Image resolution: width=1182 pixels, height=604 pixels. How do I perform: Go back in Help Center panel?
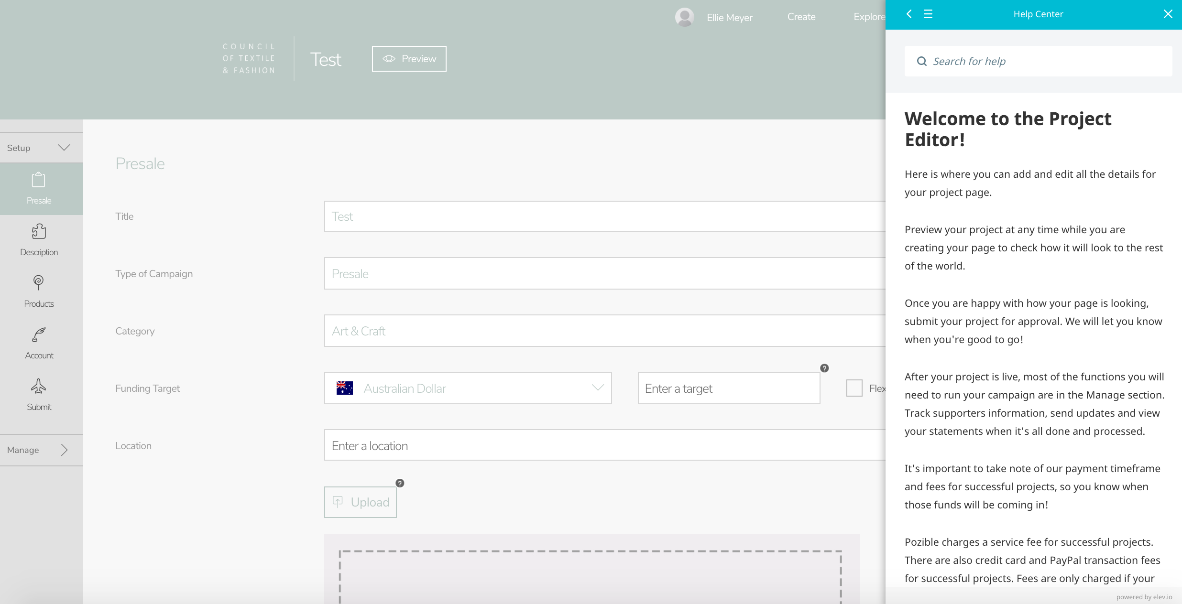(909, 14)
